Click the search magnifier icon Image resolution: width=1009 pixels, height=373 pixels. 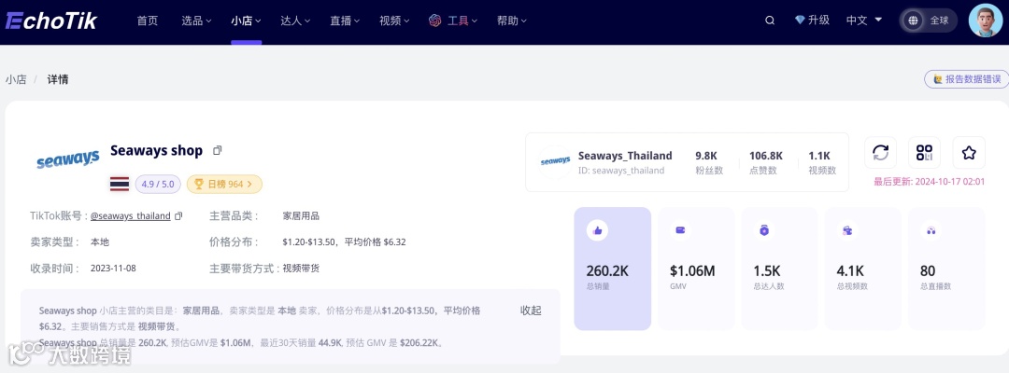tap(770, 21)
